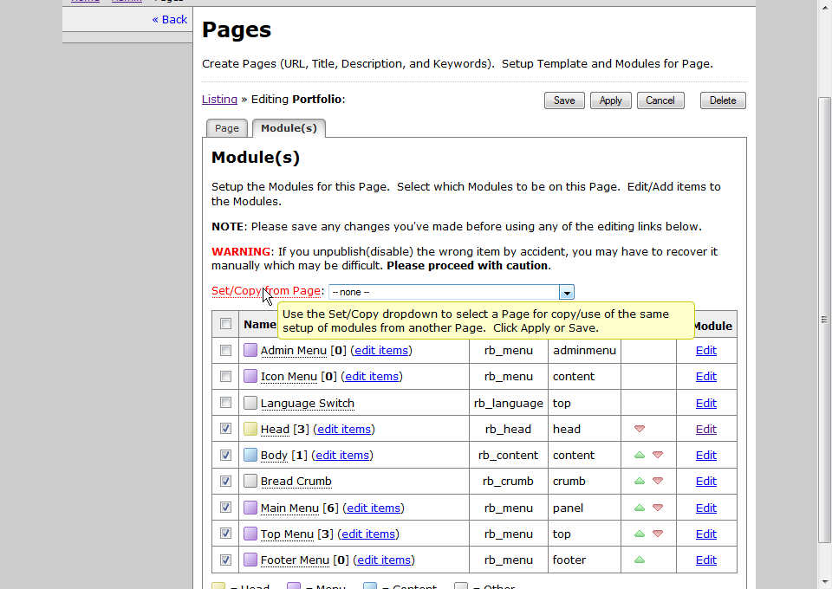Move the Main Menu module up
Image resolution: width=832 pixels, height=589 pixels.
tap(640, 508)
